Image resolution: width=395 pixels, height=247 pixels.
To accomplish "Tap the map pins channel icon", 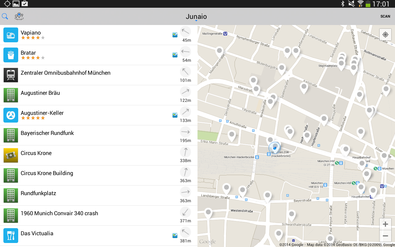I will coord(19,16).
